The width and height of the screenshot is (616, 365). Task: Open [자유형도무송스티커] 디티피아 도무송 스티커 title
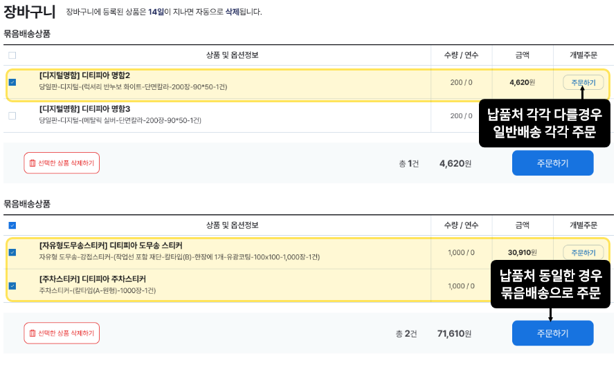click(111, 245)
